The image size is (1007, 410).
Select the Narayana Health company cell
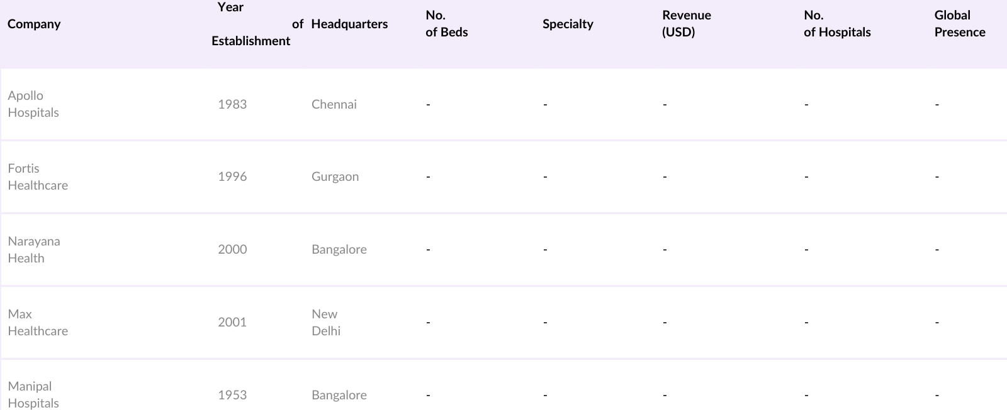click(34, 249)
